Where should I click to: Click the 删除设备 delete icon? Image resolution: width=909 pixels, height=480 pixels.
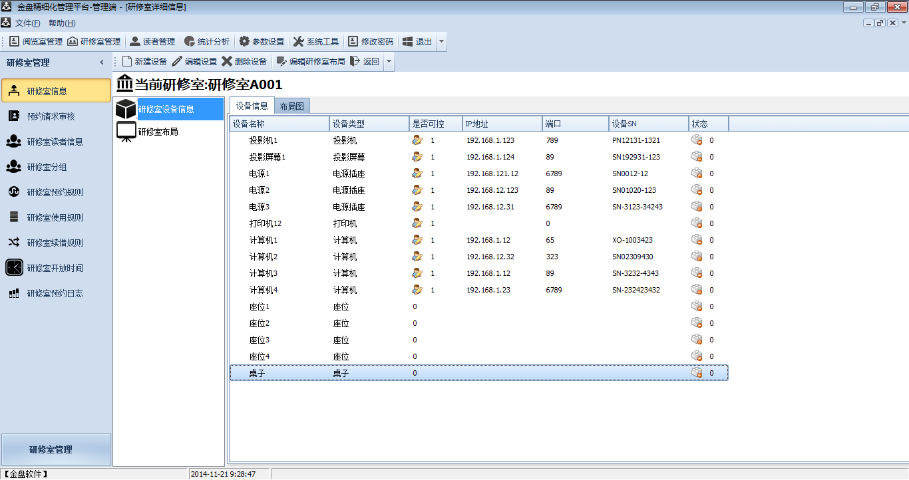click(x=227, y=62)
